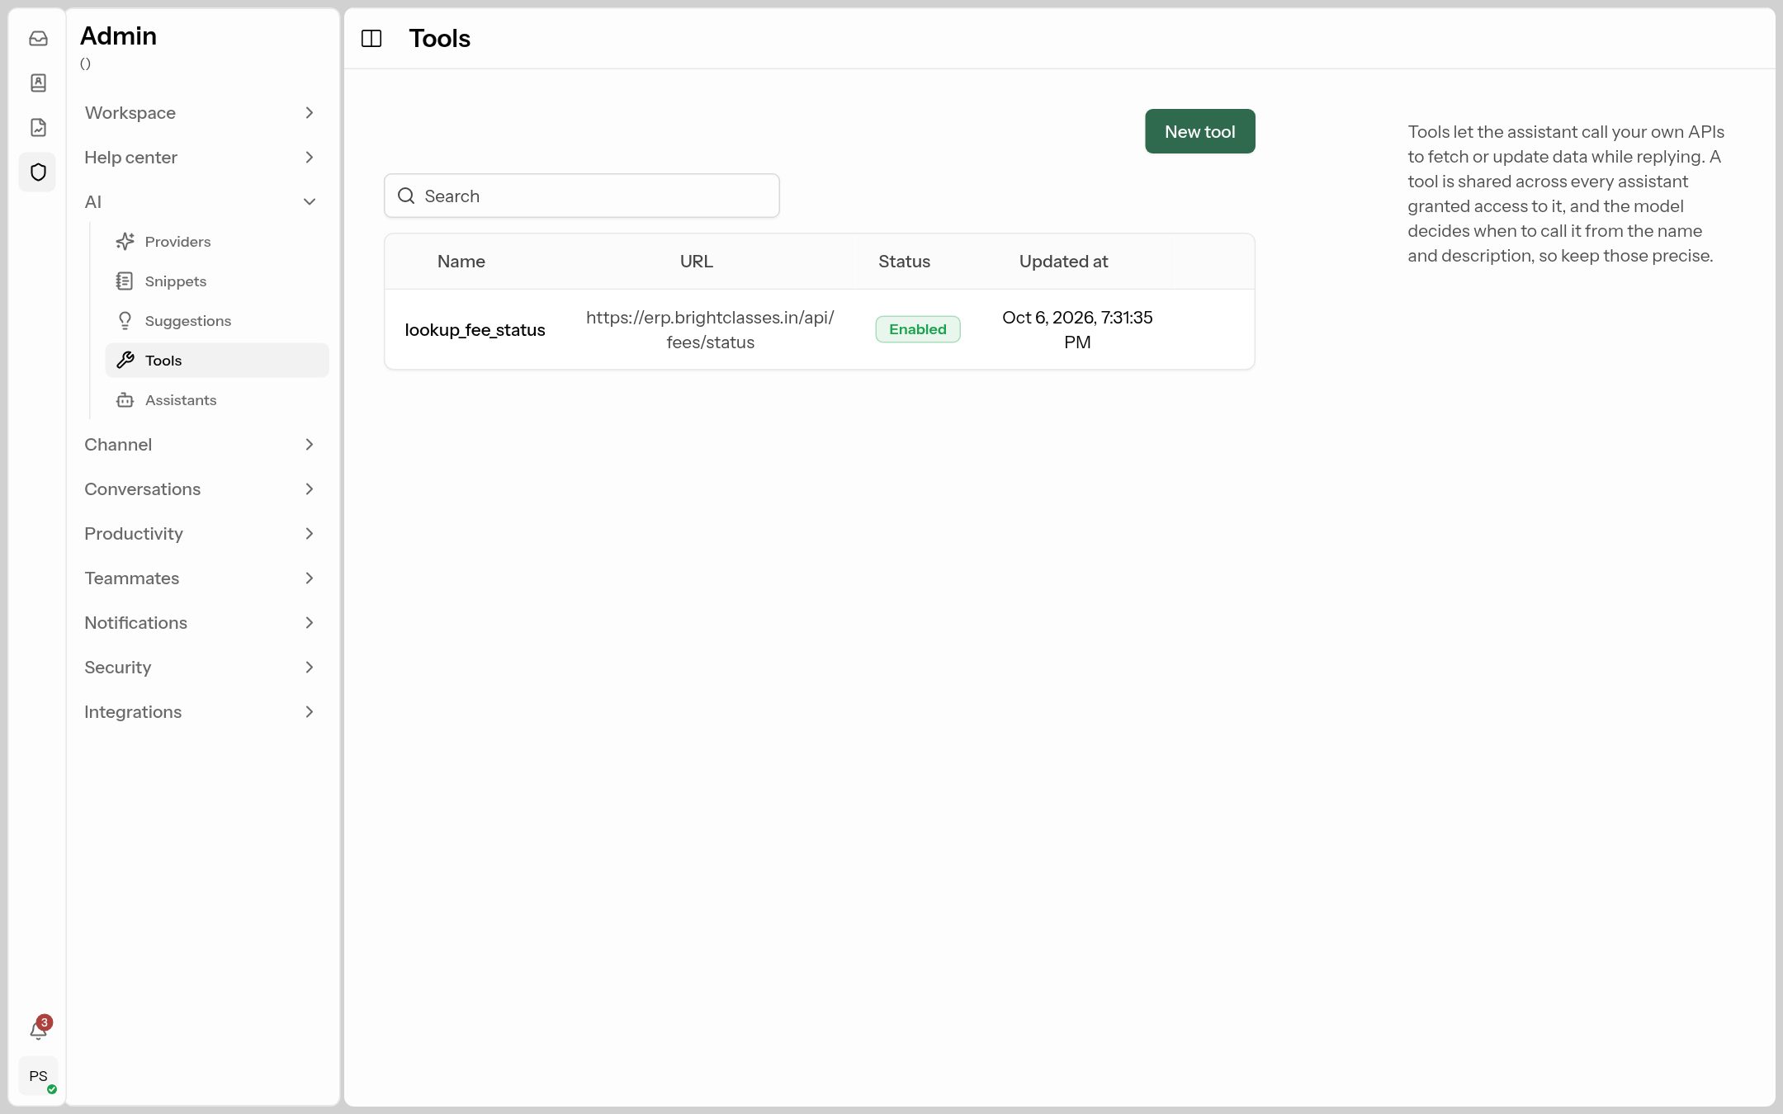The width and height of the screenshot is (1783, 1114).
Task: Click the Enabled status badge
Action: [x=917, y=329]
